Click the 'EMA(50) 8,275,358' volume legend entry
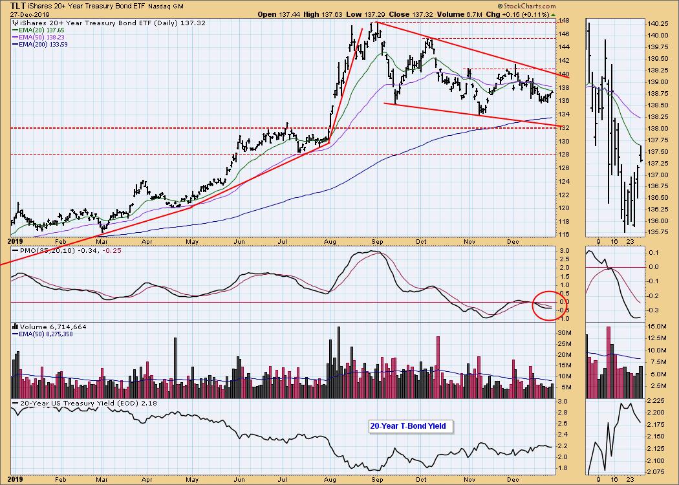 (45, 334)
